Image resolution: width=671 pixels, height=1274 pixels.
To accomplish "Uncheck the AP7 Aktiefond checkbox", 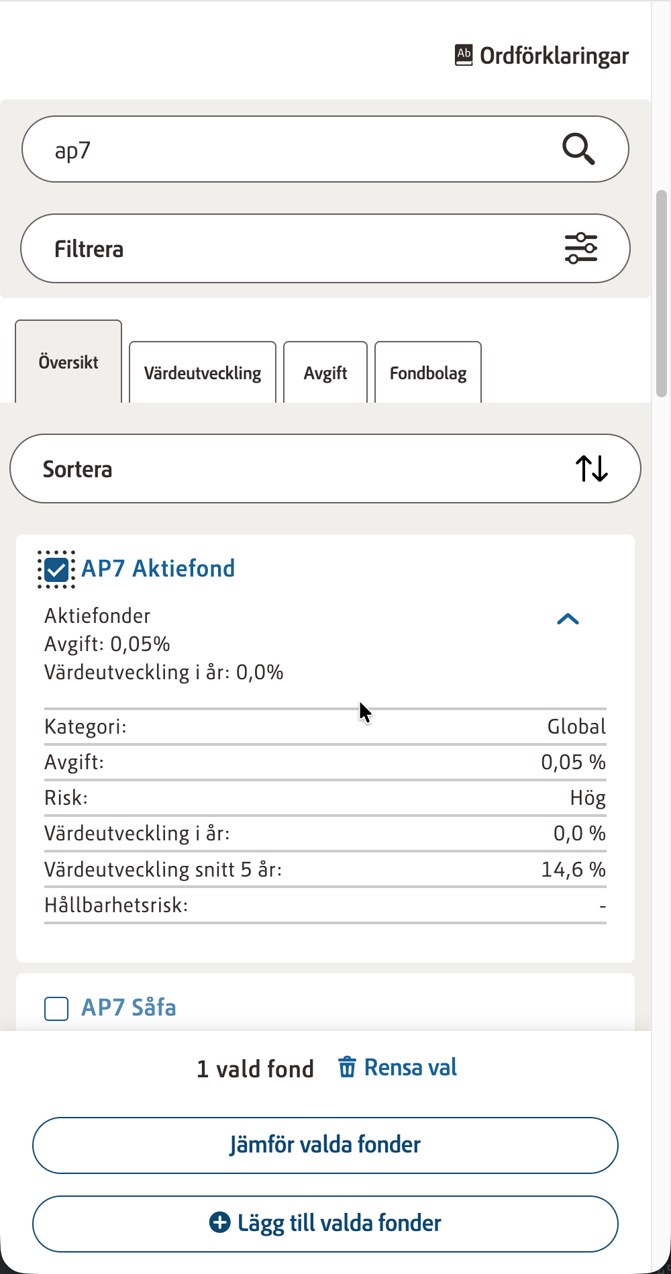I will tap(56, 570).
